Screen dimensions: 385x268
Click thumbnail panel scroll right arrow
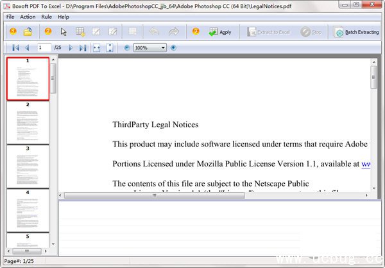(46, 251)
